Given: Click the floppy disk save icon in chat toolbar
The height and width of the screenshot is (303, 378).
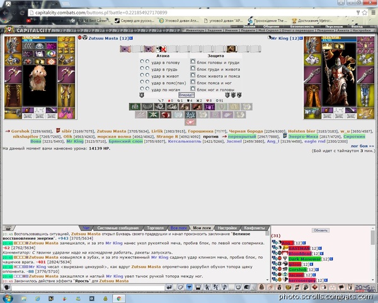Looking at the screenshot, I should 198,287.
